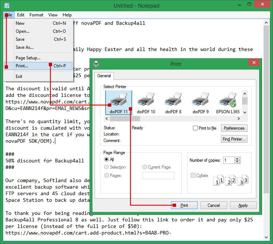Select the EPSON L365 default printer

(228, 103)
